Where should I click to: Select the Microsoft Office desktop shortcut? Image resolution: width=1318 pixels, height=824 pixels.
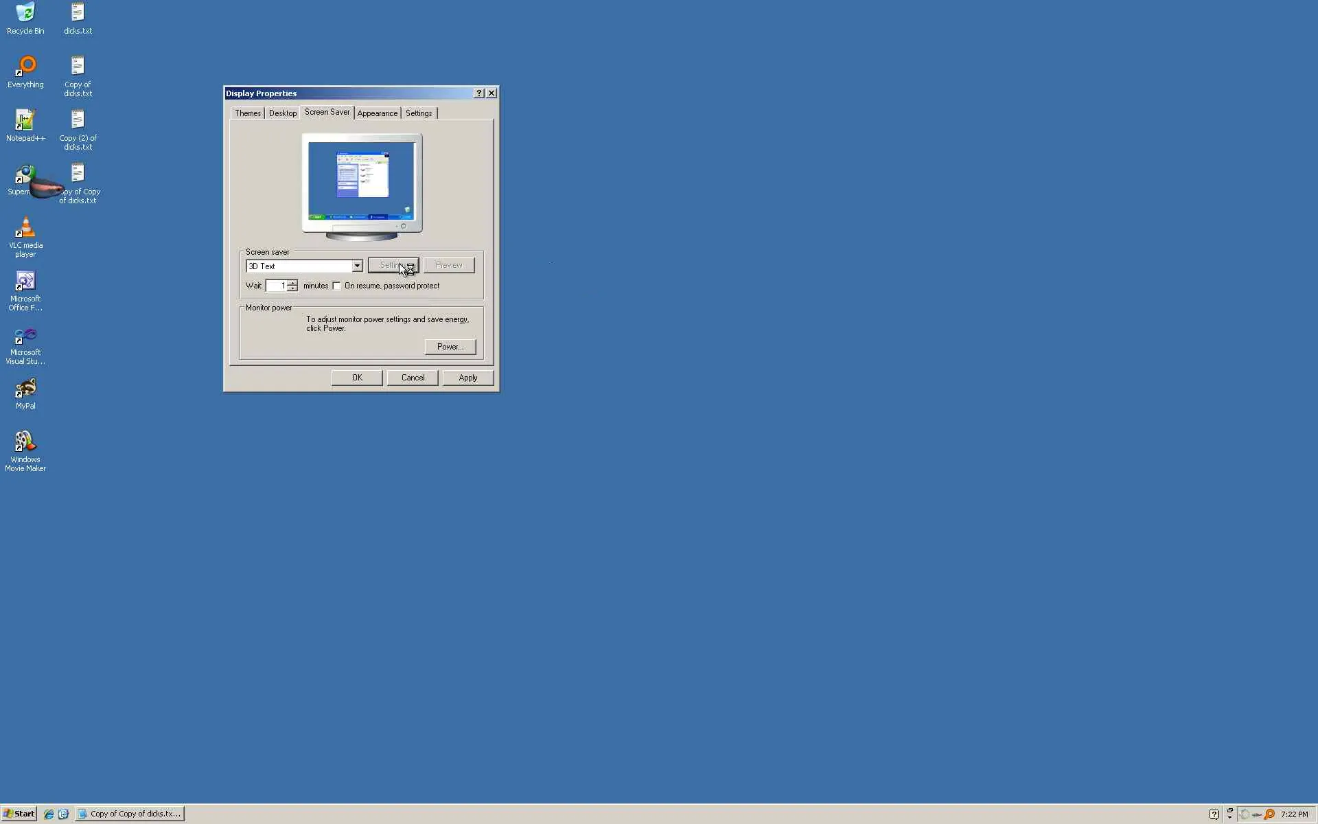(x=25, y=282)
